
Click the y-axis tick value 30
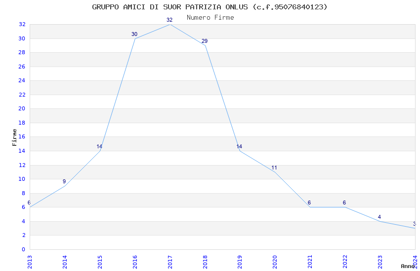point(22,38)
